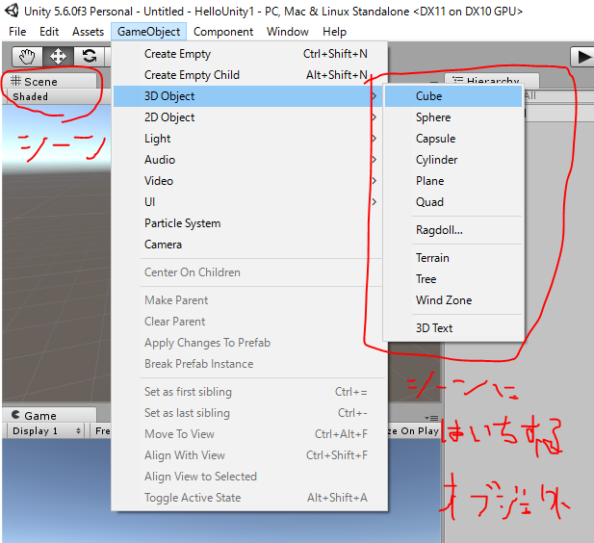Expand the Audio submenu

coord(246,160)
